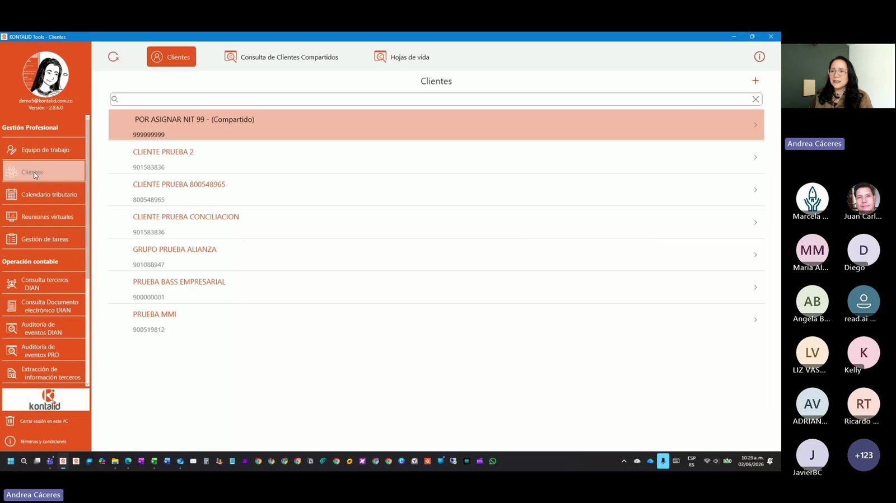Open Auditoría de eventos DIAN
896x503 pixels.
tap(44, 328)
